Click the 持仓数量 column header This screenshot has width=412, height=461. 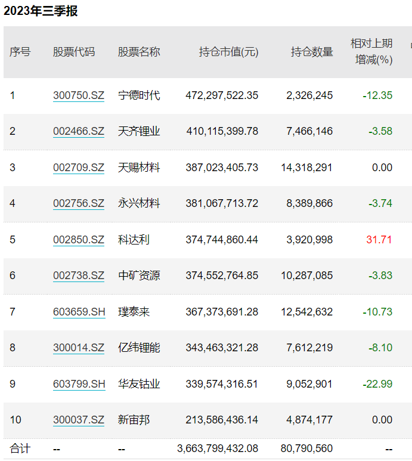[312, 52]
